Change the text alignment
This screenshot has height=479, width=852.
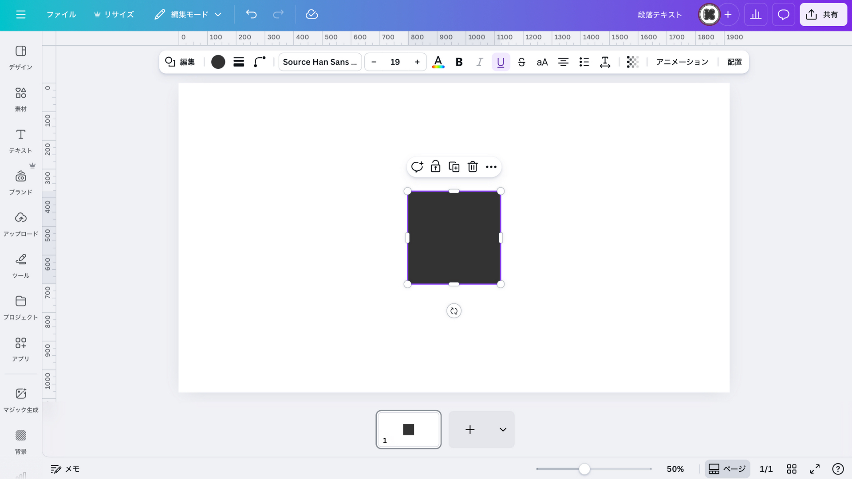[563, 62]
